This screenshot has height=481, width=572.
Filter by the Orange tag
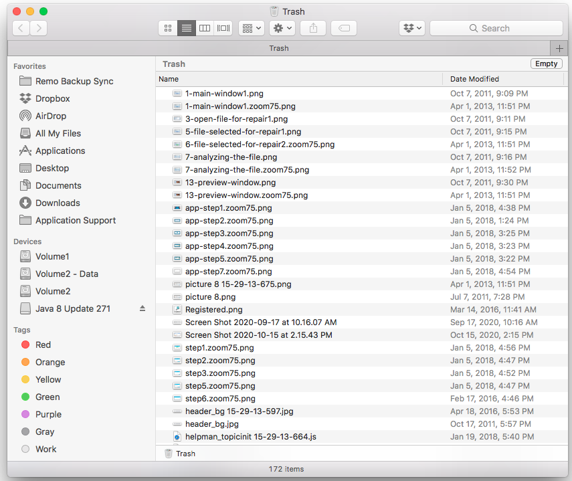pyautogui.click(x=50, y=362)
